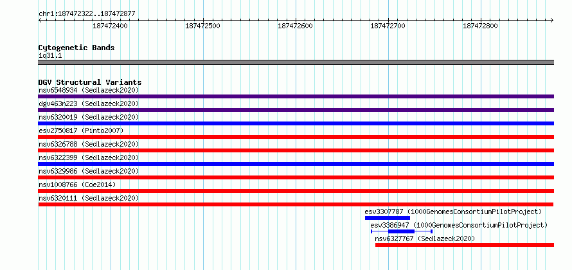
Task: Click the red bar for nsv6326788
Action: [296, 150]
